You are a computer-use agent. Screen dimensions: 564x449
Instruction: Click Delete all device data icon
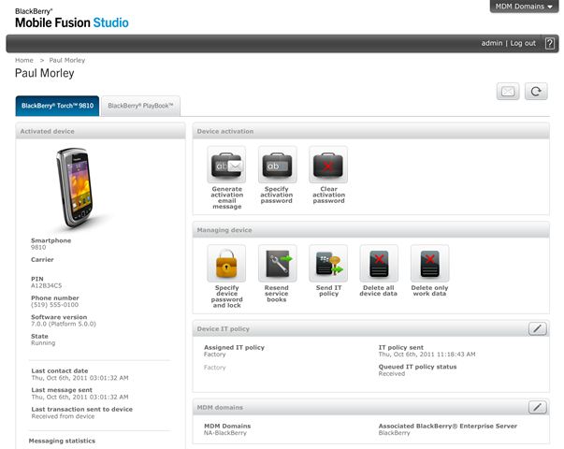click(x=379, y=264)
